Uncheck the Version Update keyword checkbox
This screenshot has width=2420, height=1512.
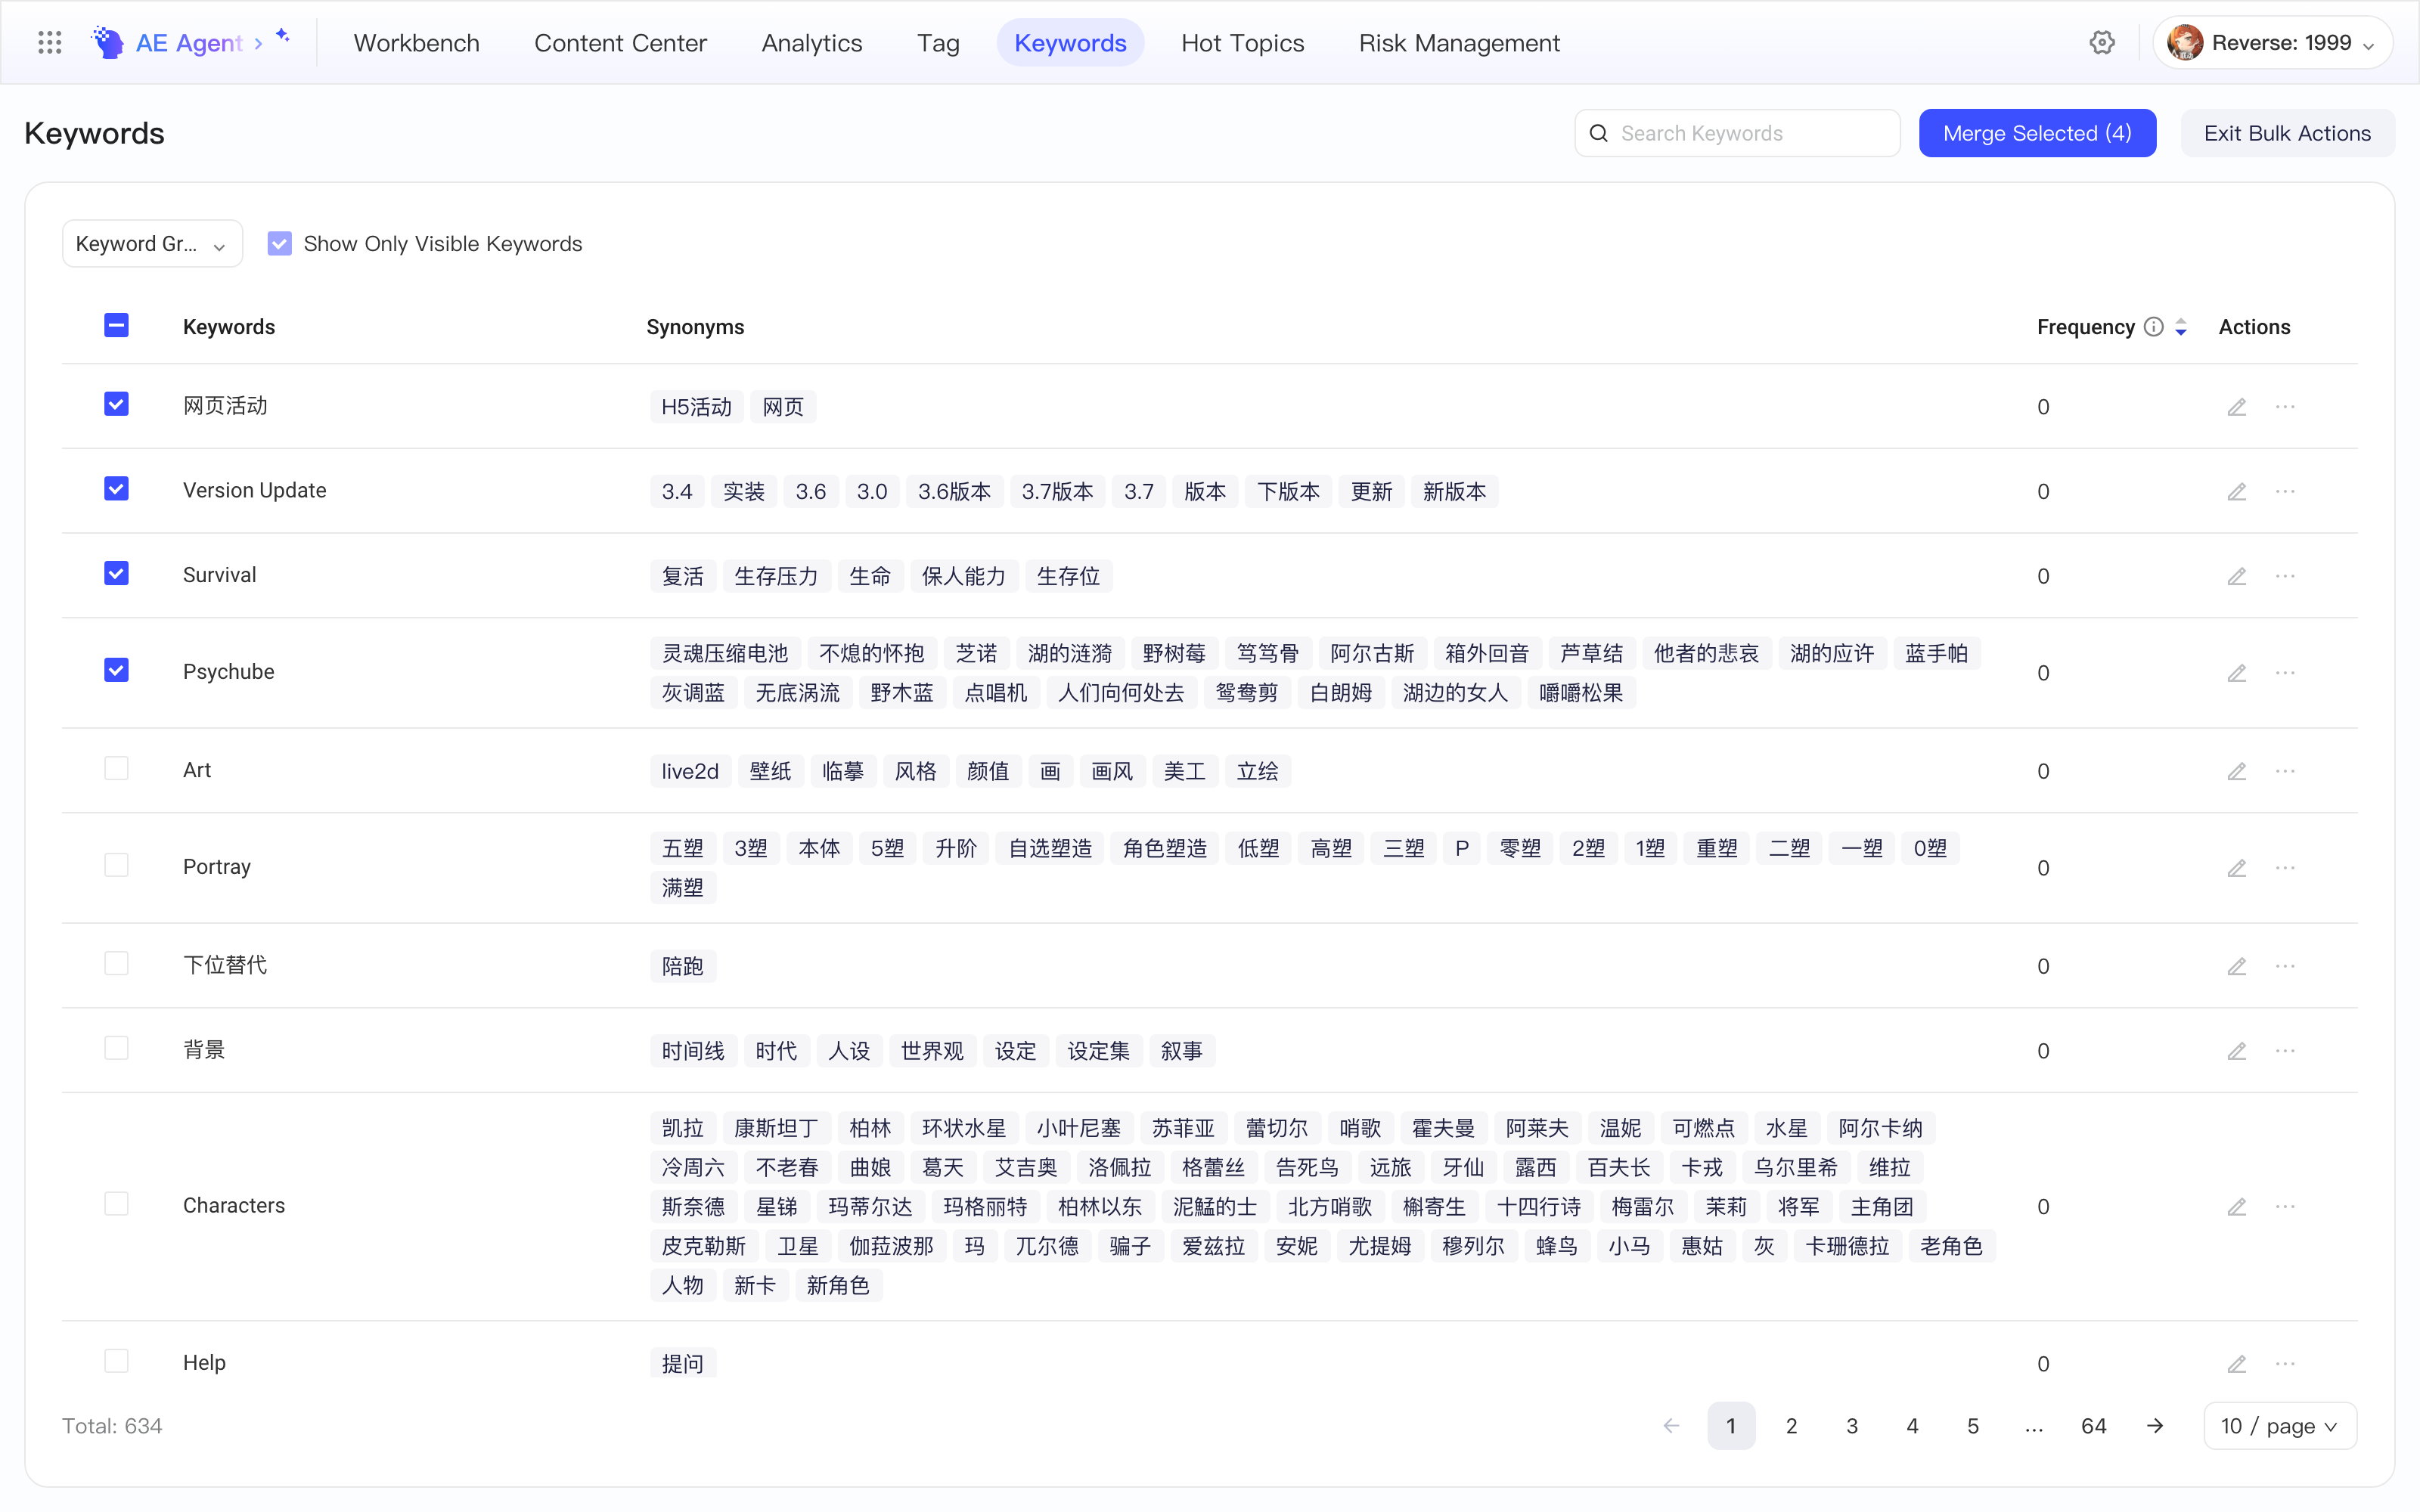click(x=116, y=489)
